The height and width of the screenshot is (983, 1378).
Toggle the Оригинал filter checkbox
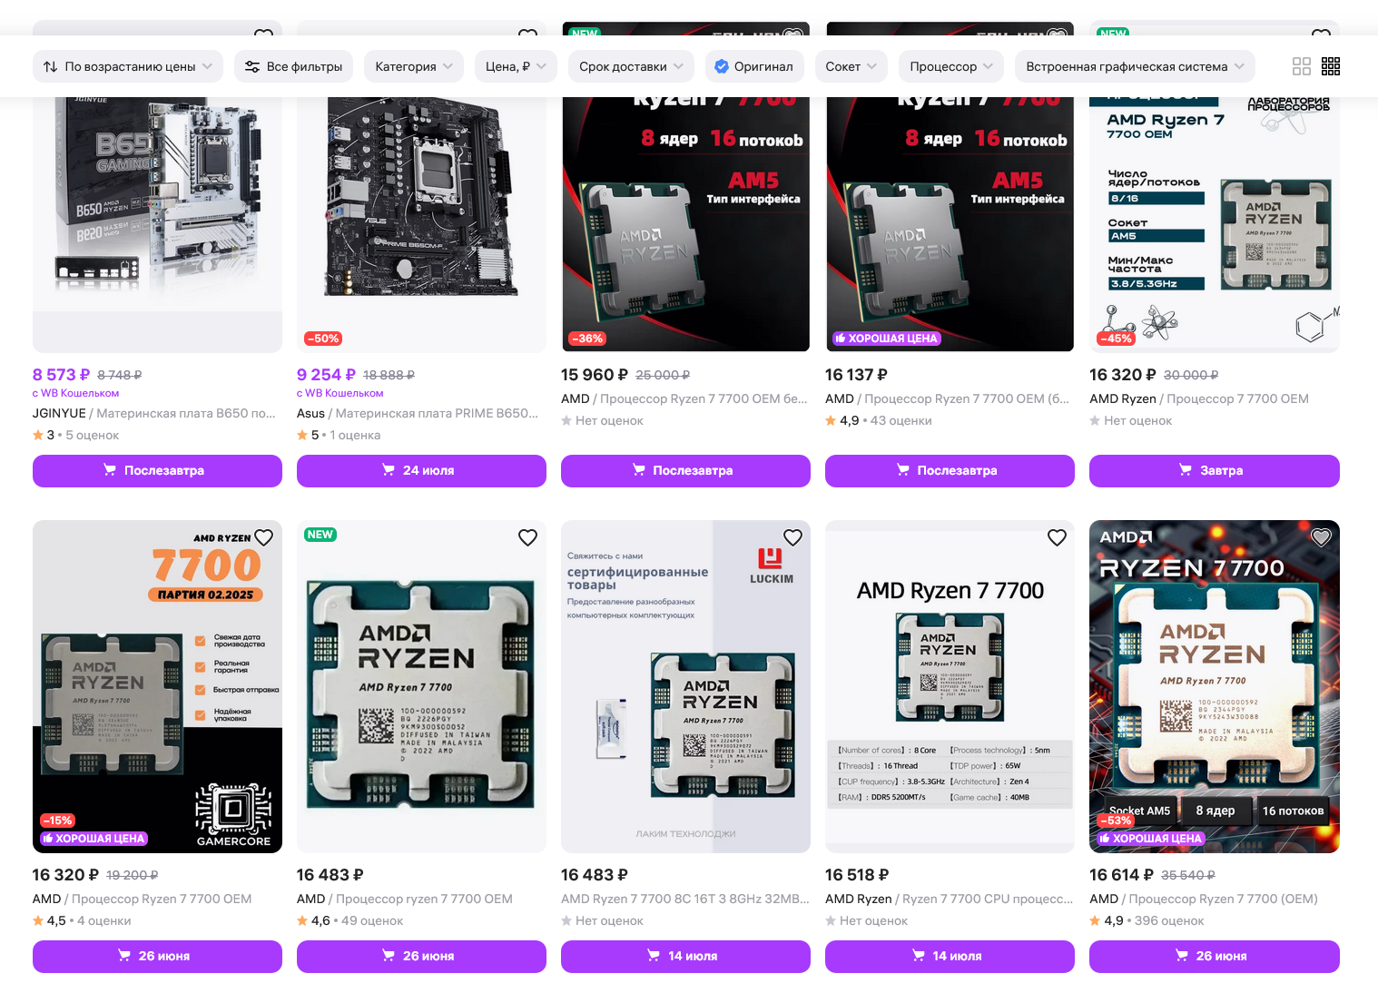tap(754, 66)
